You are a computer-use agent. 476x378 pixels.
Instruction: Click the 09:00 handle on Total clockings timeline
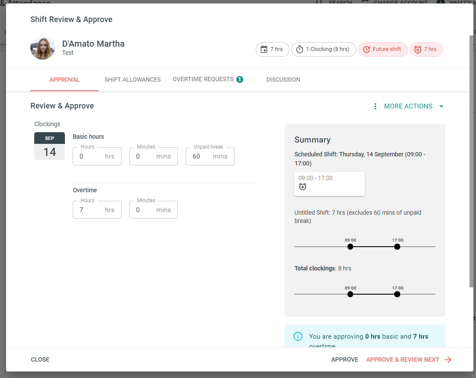[x=351, y=294]
